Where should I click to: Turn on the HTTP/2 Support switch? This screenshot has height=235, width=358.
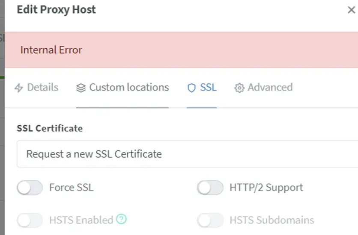[x=210, y=188]
